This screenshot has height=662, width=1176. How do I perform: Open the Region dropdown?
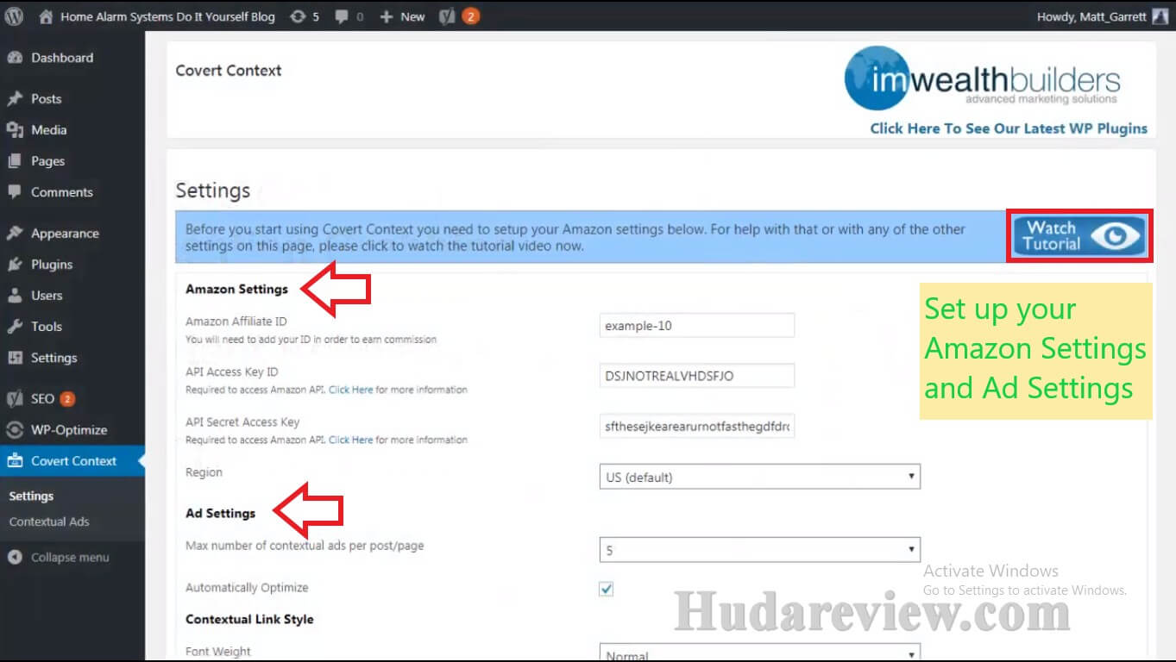(x=760, y=477)
